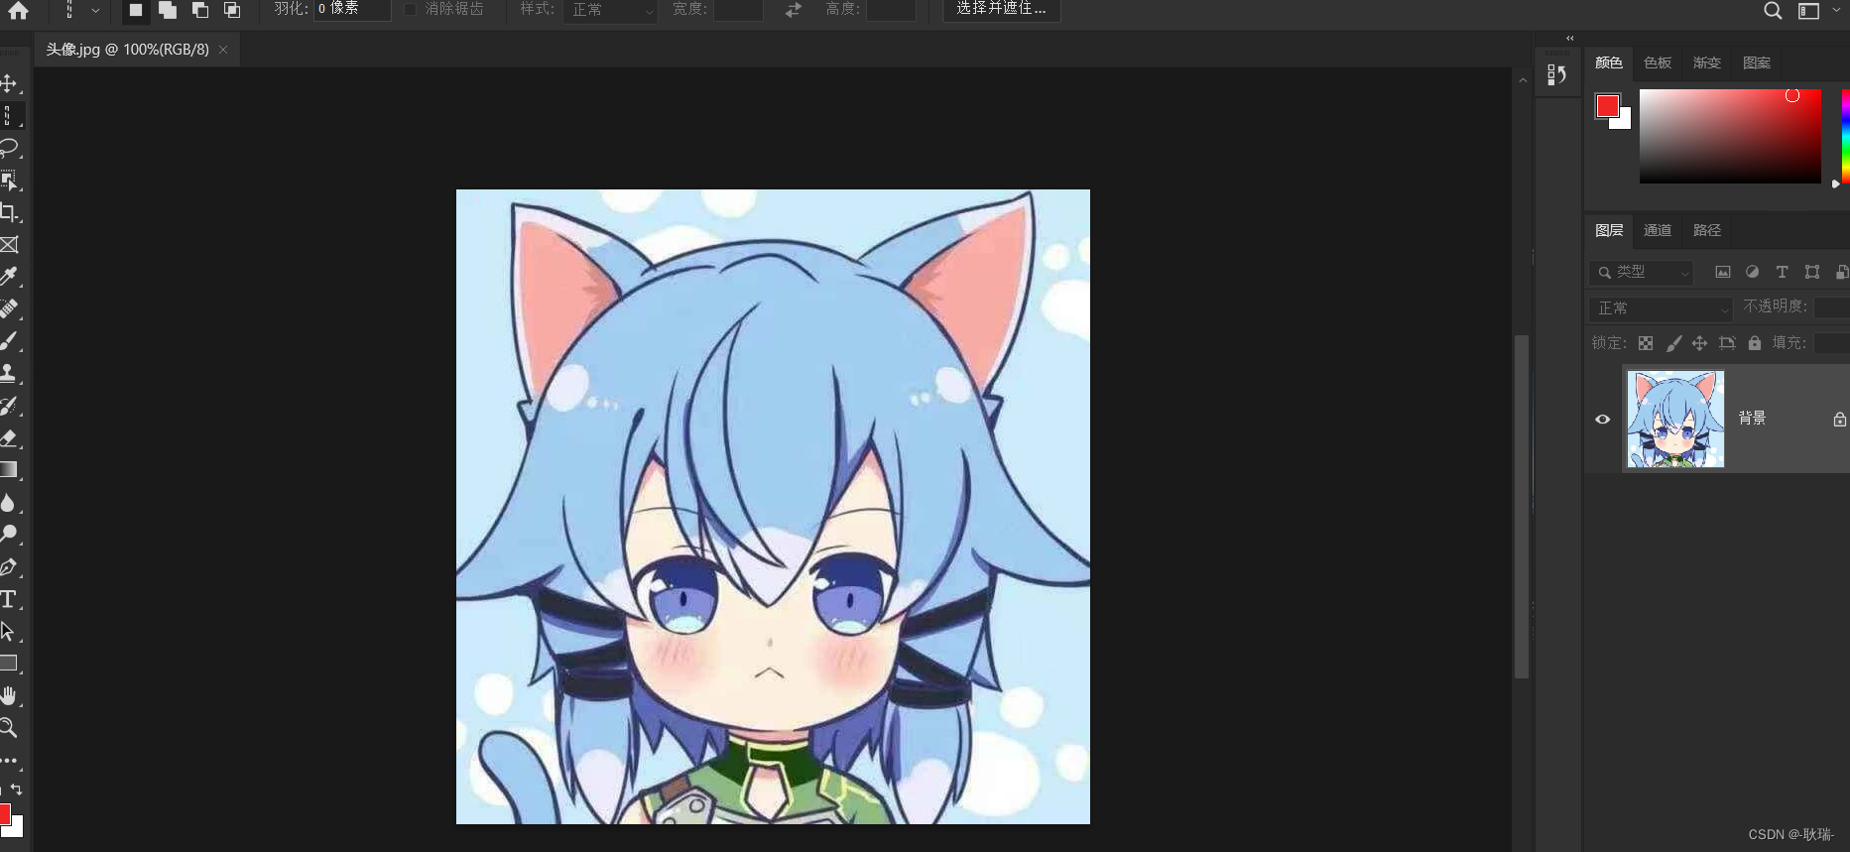Select the Move tool
Viewport: 1850px width, 852px height.
click(x=9, y=83)
